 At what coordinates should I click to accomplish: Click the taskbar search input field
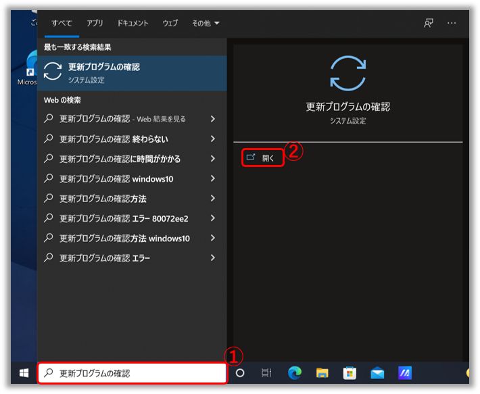[133, 373]
